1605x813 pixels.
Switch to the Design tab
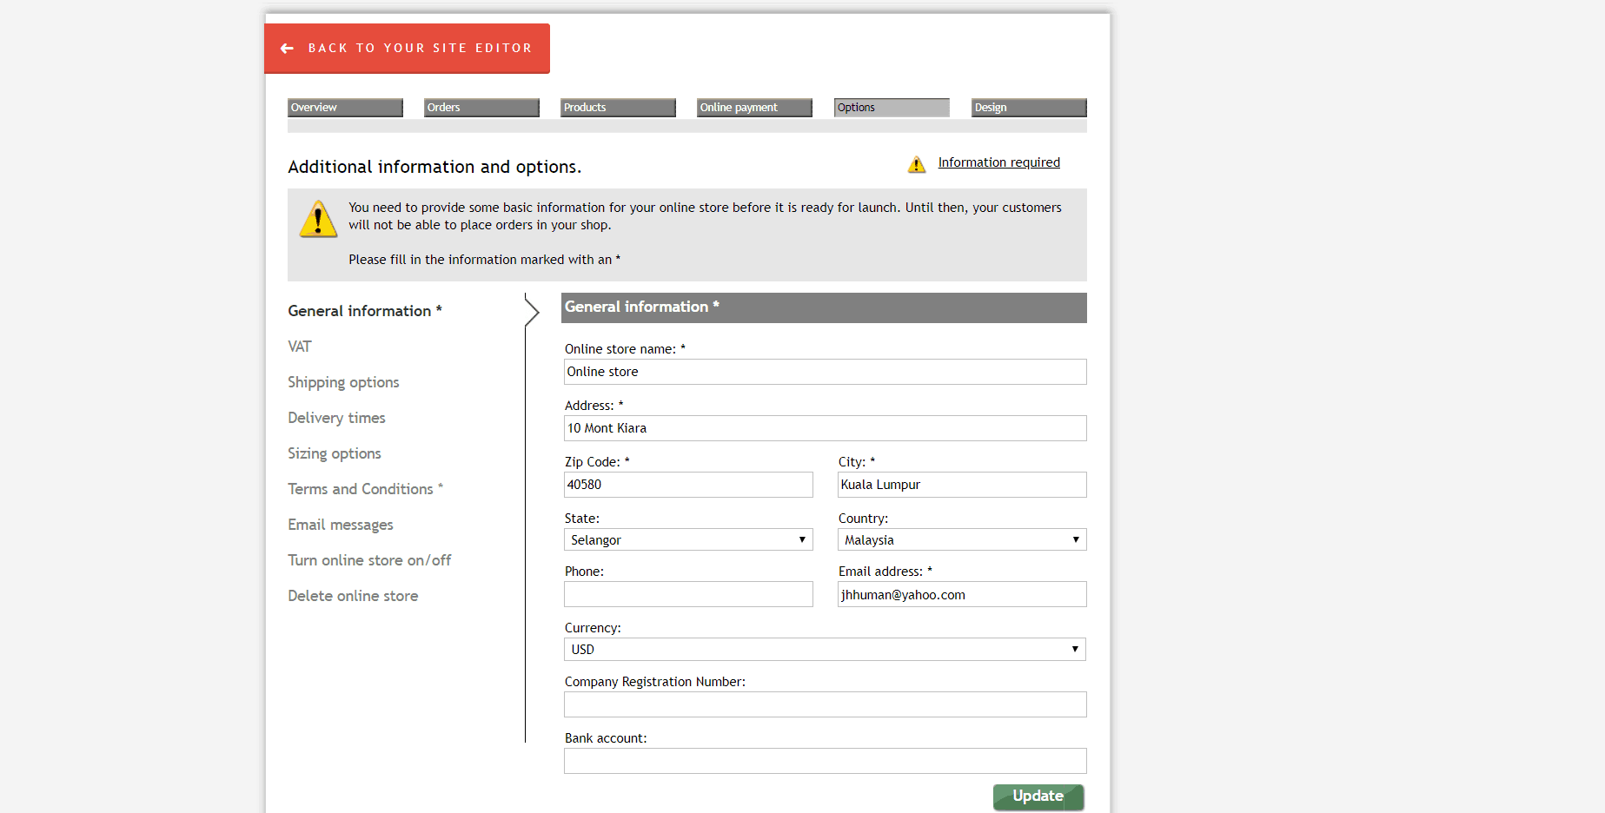click(1029, 108)
